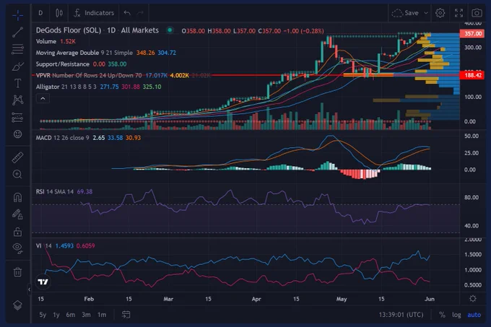Viewport: 491px width, 327px height.
Task: Toggle log scale mode
Action: tap(456, 315)
